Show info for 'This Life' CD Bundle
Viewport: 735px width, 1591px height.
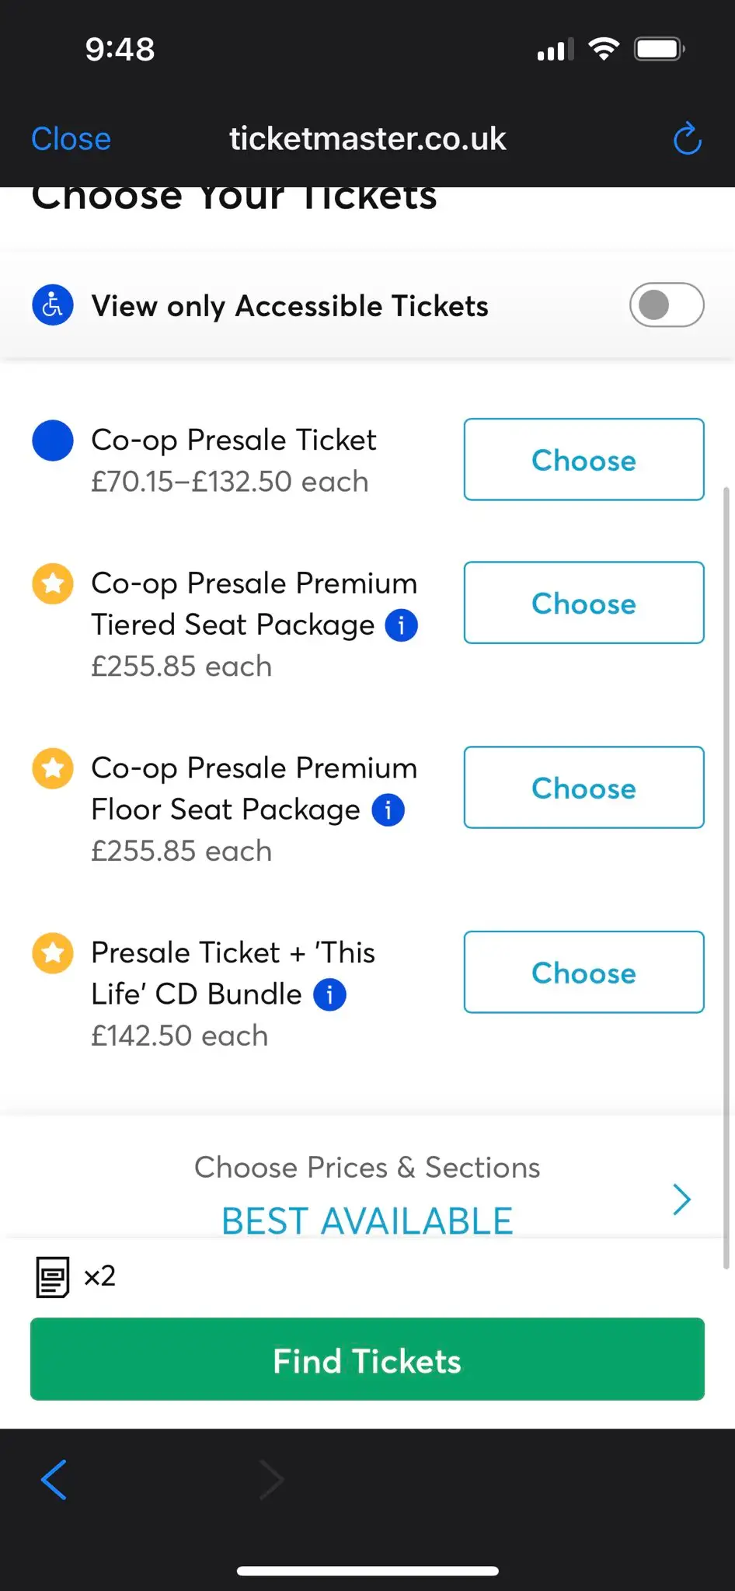click(x=329, y=994)
